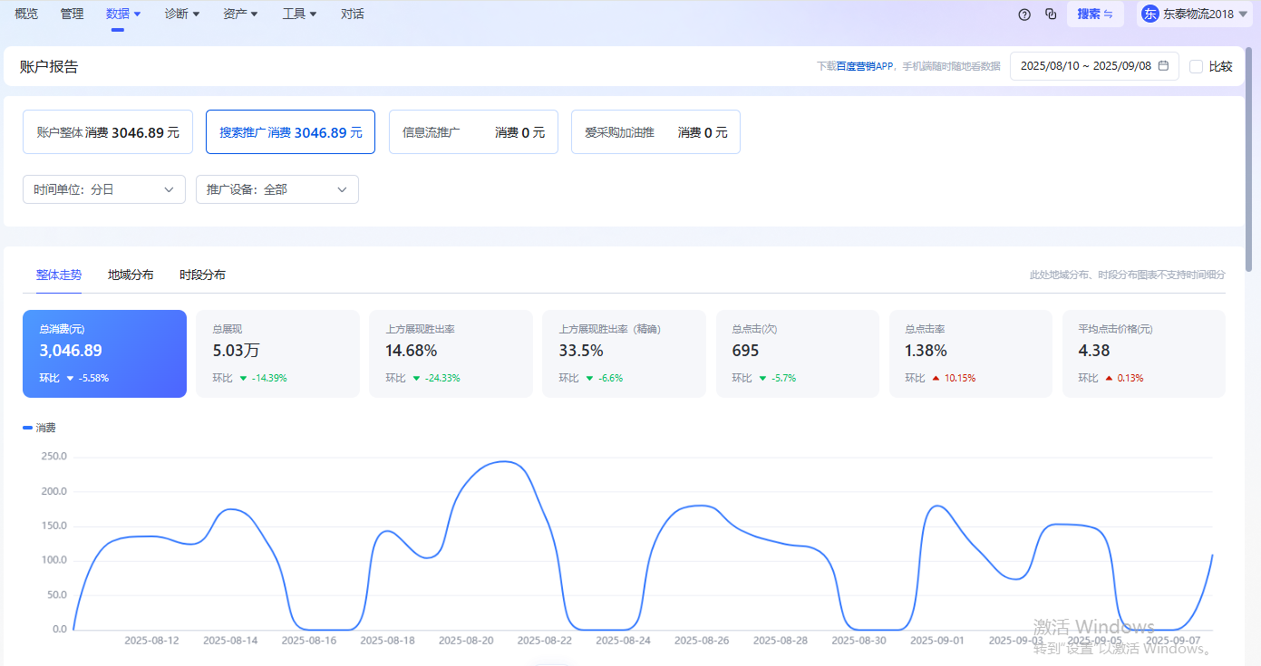Switch to the 时段分布 tab
1261x666 pixels.
point(202,275)
